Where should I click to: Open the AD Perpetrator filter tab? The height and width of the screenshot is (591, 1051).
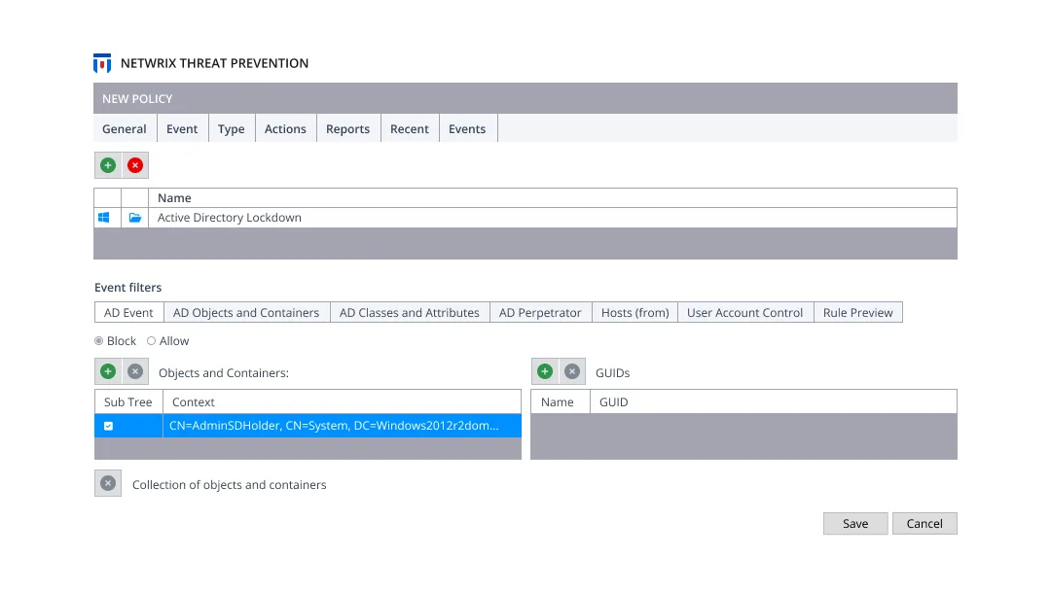540,313
